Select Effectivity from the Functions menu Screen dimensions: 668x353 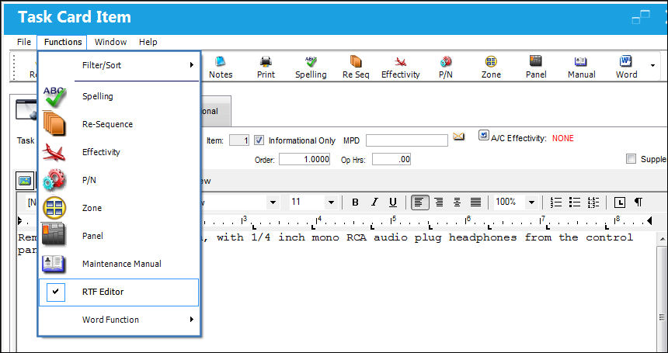pyautogui.click(x=119, y=152)
